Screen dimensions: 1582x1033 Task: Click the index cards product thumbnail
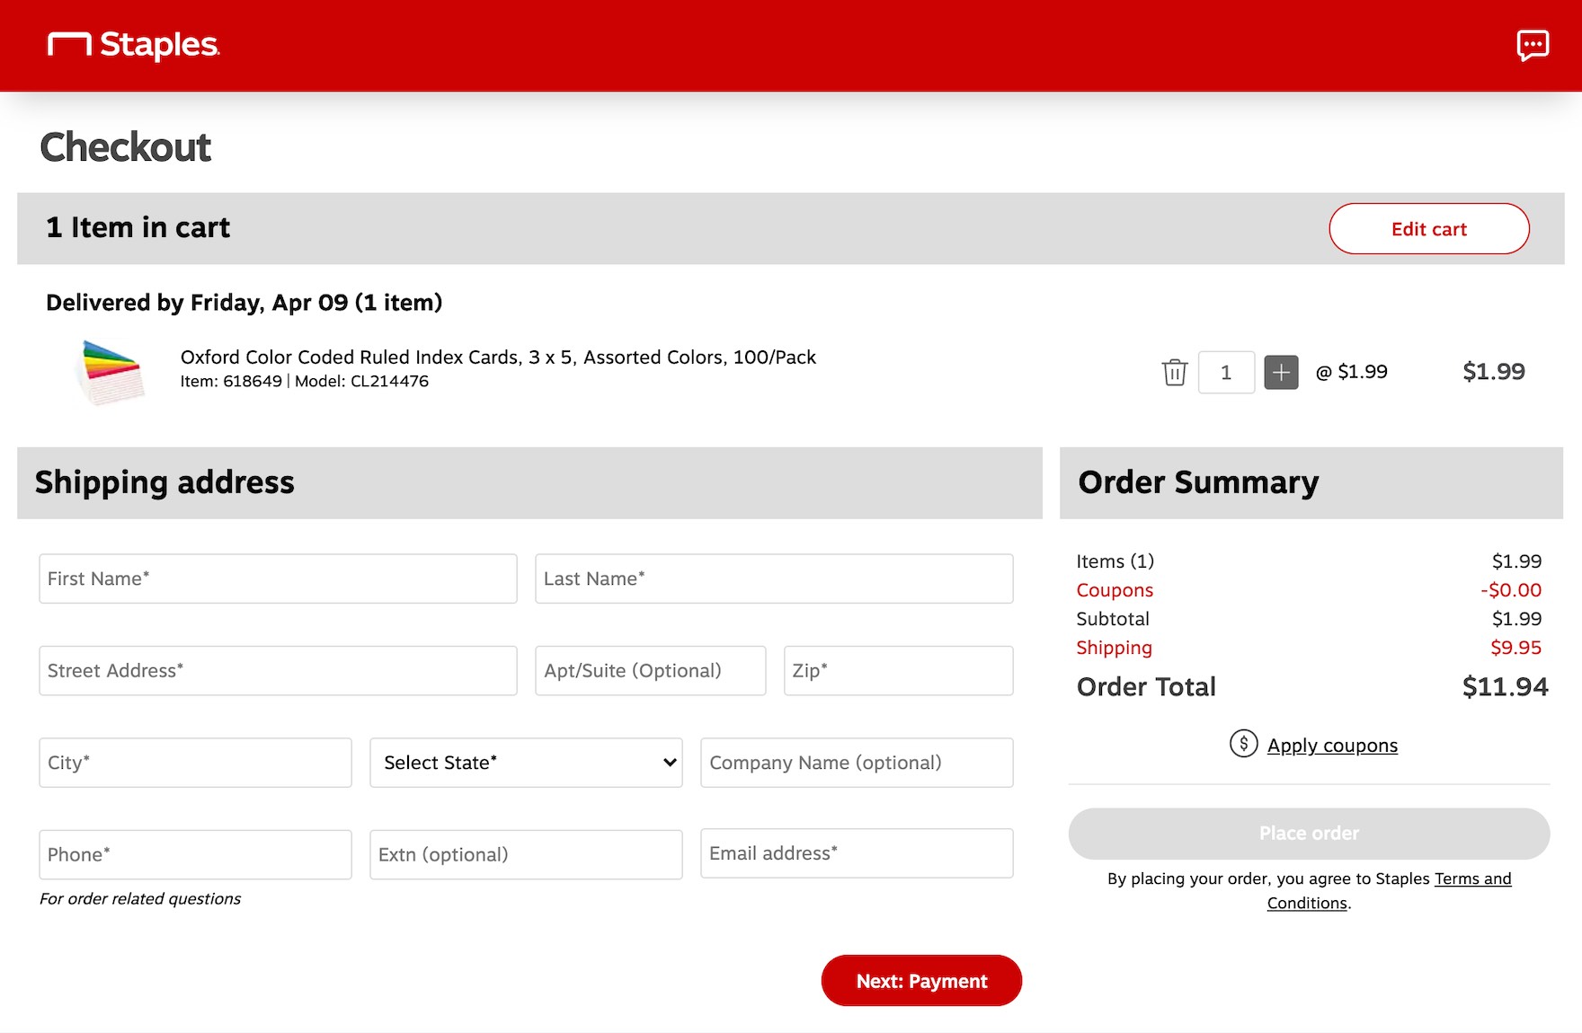(x=110, y=372)
